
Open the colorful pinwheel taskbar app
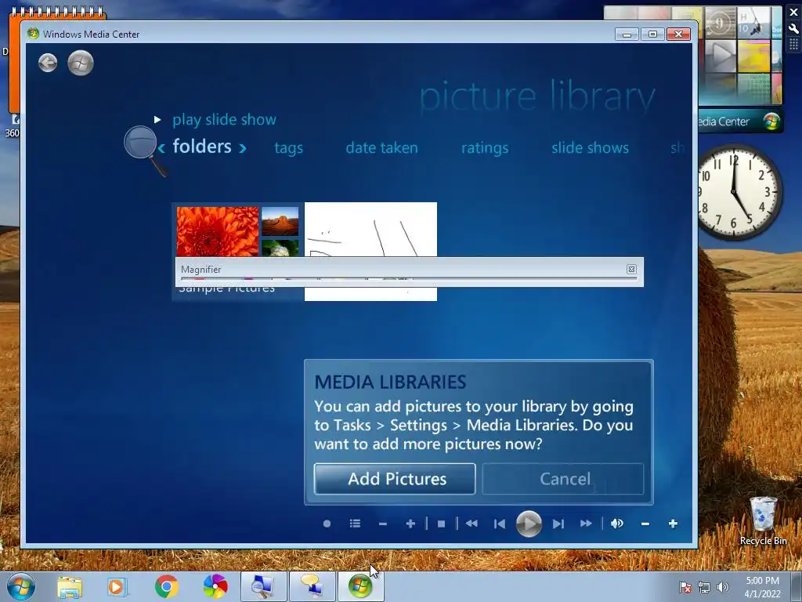click(x=215, y=586)
